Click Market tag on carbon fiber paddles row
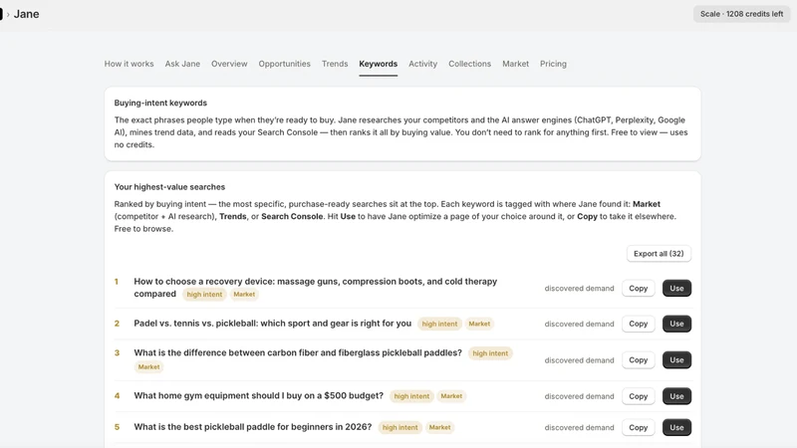Viewport: 797px width, 448px height. (148, 366)
